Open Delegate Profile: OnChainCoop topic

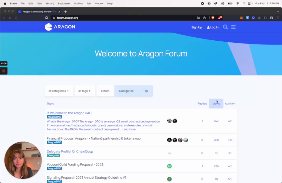coord(70,151)
